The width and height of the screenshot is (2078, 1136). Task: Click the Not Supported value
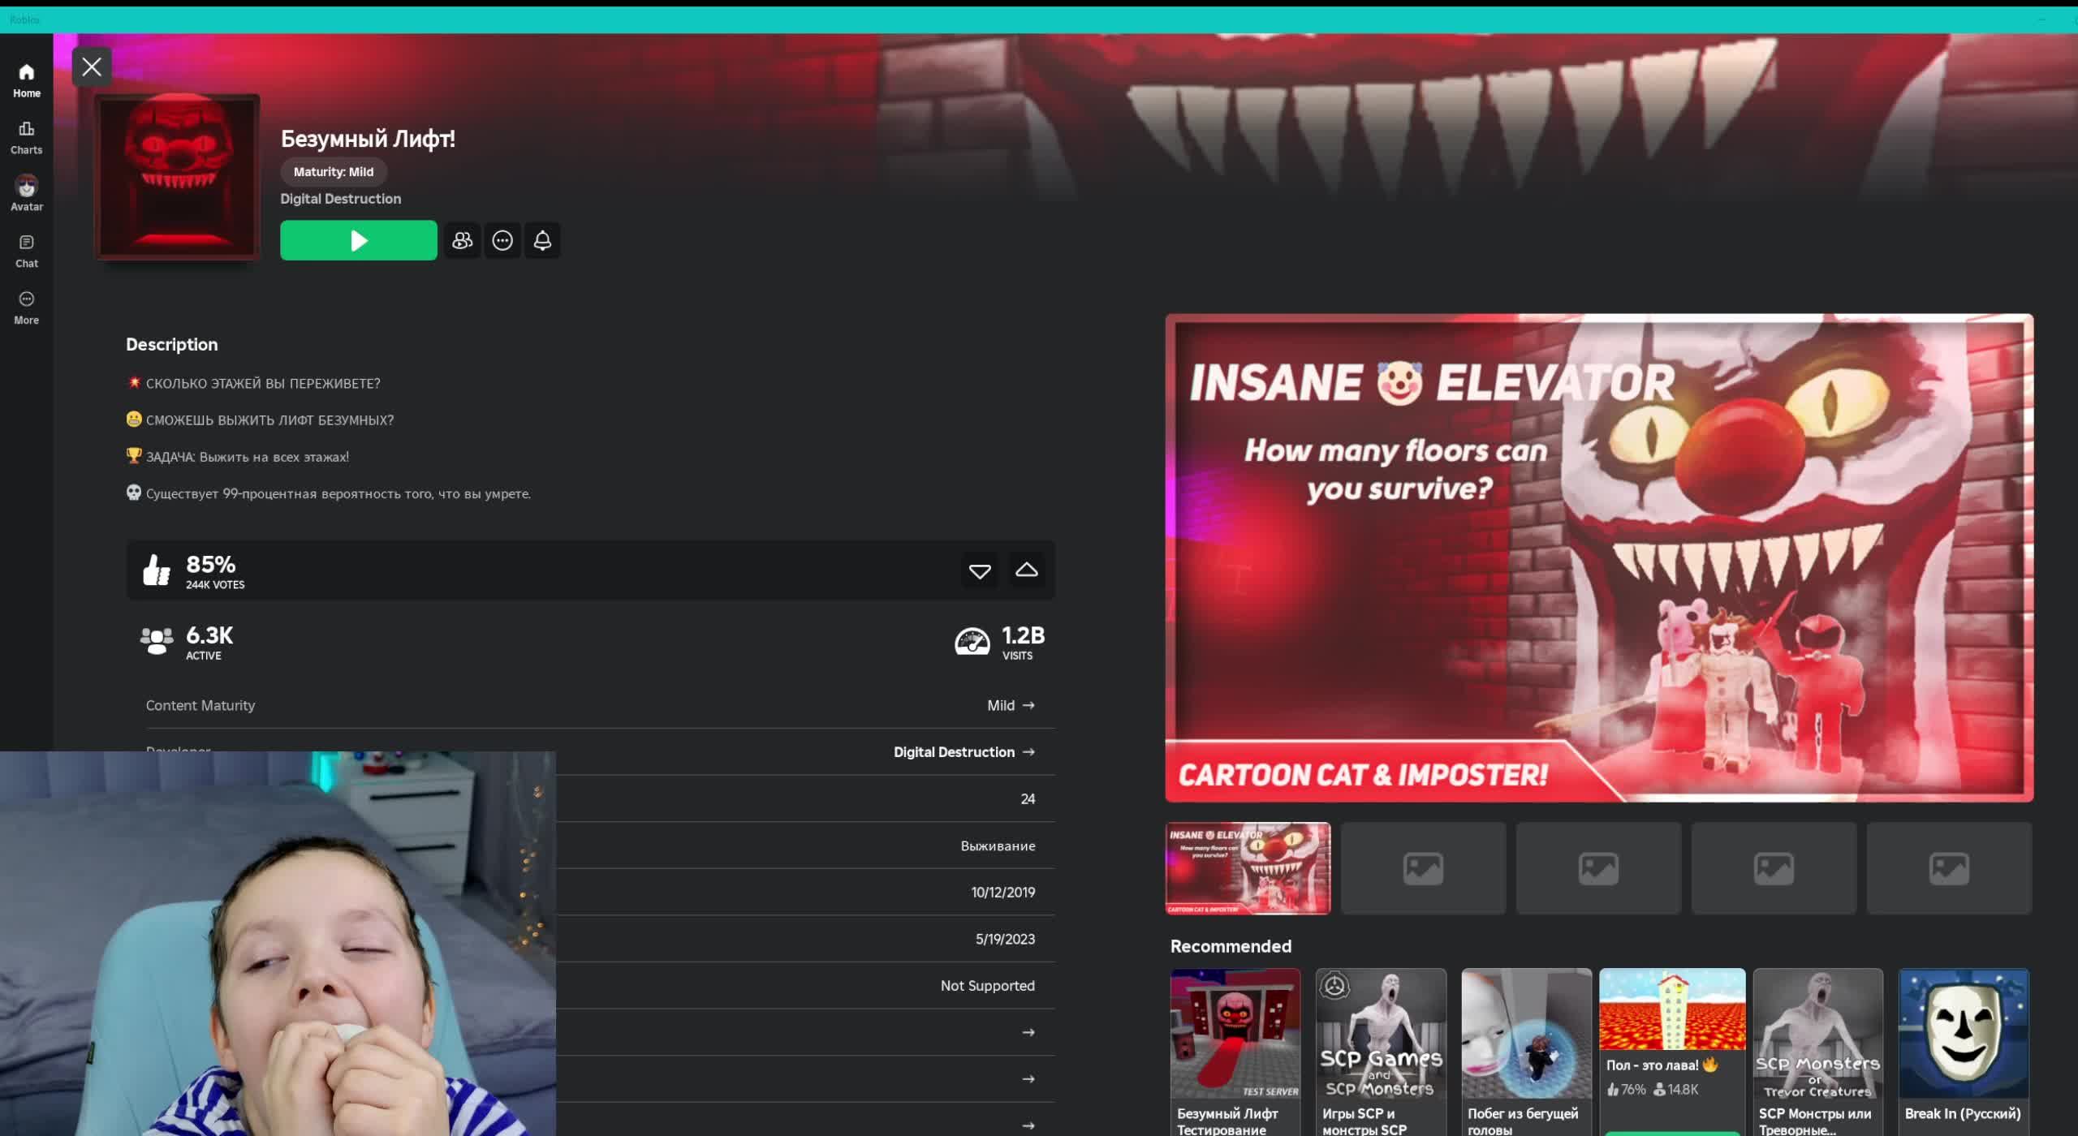[987, 986]
